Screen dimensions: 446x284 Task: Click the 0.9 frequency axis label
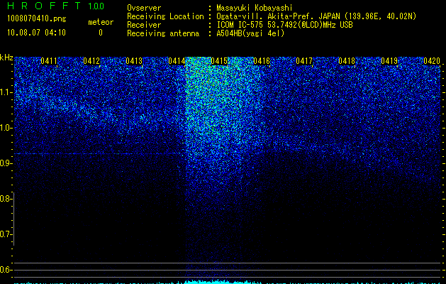6,163
